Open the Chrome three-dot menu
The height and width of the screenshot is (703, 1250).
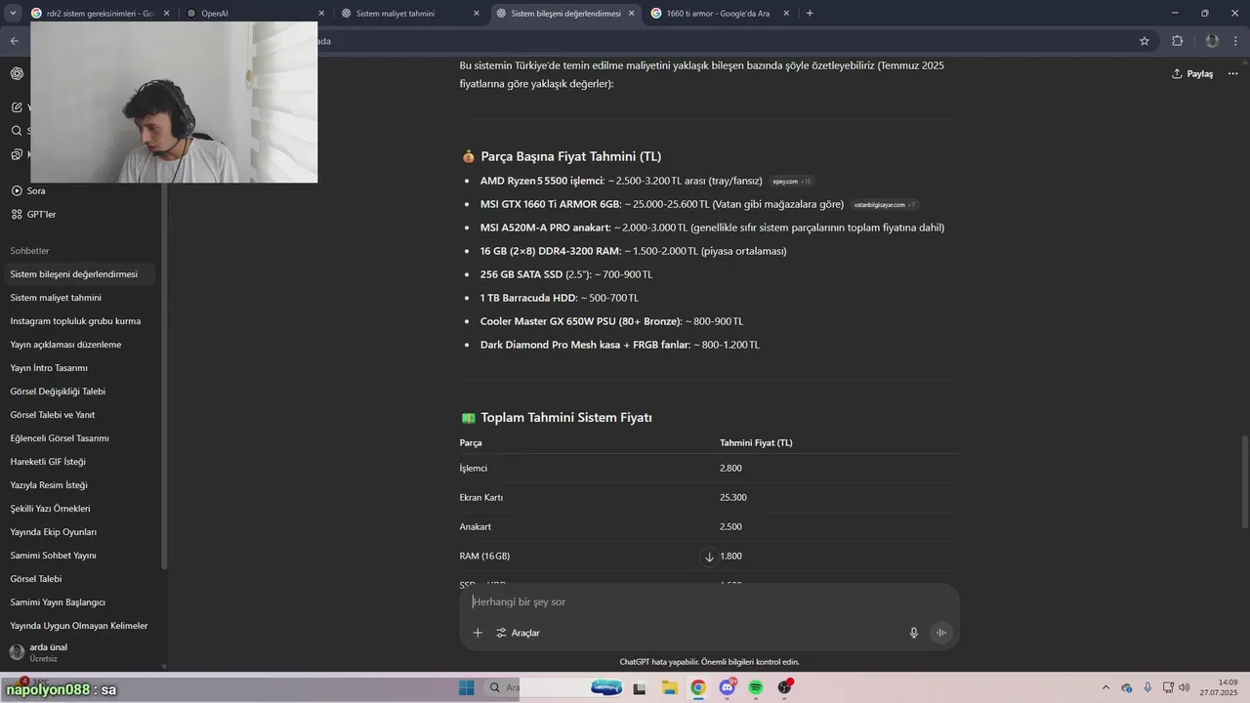[x=1236, y=41]
